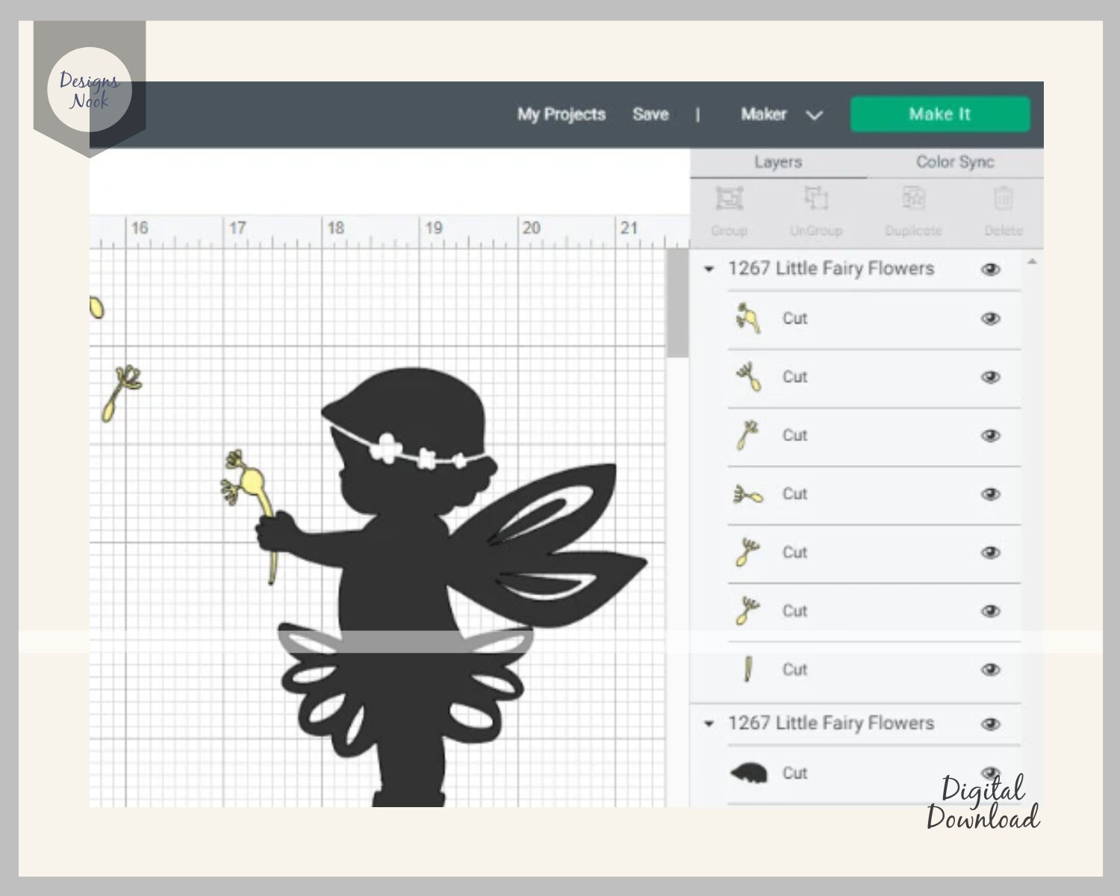The image size is (1120, 896).
Task: Click the Designs Nook logo badge
Action: tap(90, 88)
